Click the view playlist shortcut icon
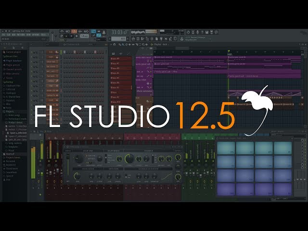Image resolution: width=308 pixels, height=231 pixels. pyautogui.click(x=133, y=38)
